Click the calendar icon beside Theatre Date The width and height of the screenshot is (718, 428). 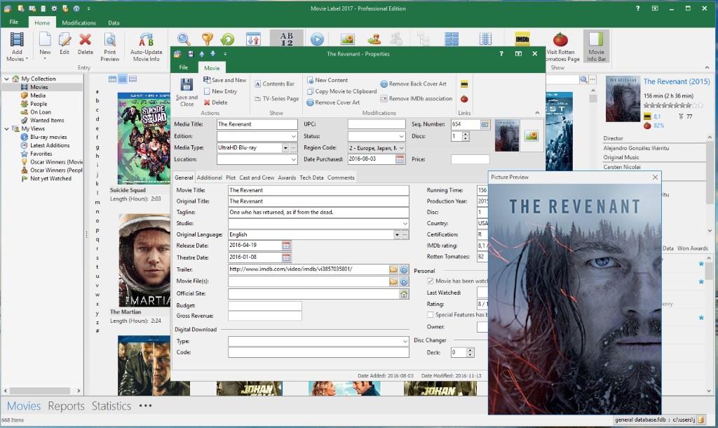(286, 258)
